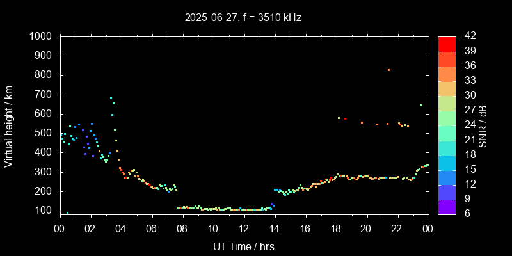Select the light green 24–27 dB colorbar band

pyautogui.click(x=447, y=118)
